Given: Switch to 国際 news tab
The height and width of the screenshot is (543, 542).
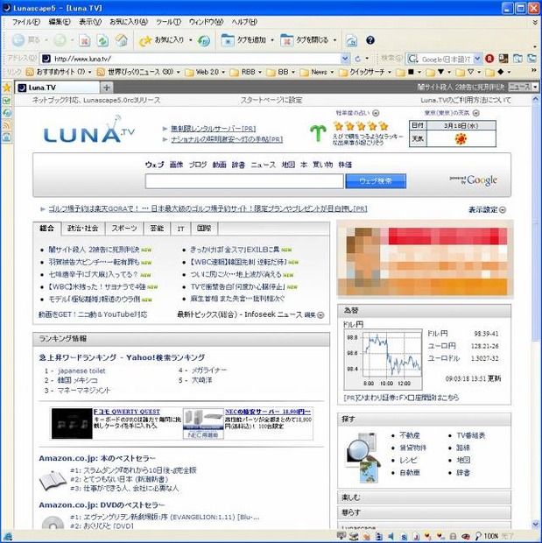Looking at the screenshot, I should 204,229.
